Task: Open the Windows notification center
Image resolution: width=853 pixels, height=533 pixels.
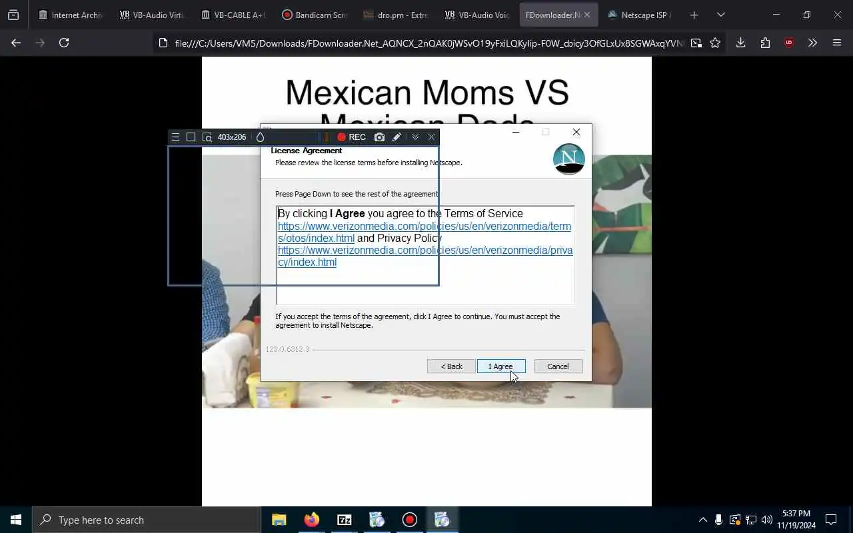Action: pos(831,520)
